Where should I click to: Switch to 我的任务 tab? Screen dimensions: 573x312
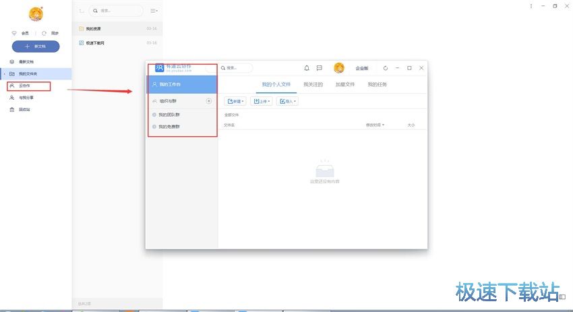click(x=377, y=84)
